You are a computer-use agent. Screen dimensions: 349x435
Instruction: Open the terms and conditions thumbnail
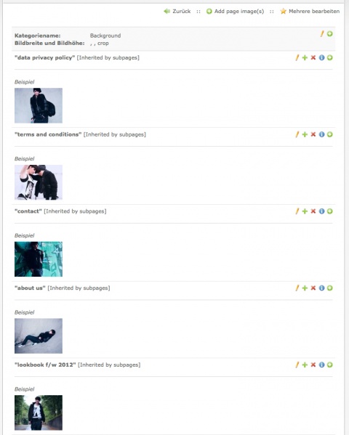(39, 182)
